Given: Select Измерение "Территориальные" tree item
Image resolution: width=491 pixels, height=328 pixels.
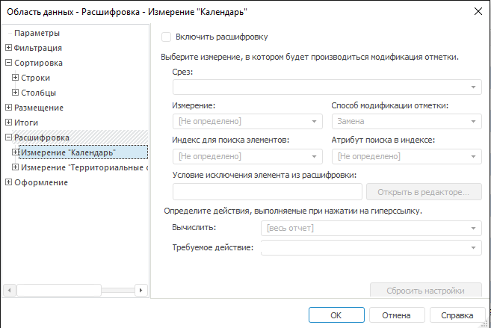Looking at the screenshot, I should [84, 167].
